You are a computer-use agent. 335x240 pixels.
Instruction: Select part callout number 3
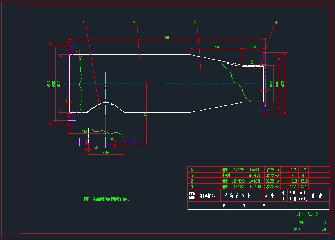pos(194,22)
